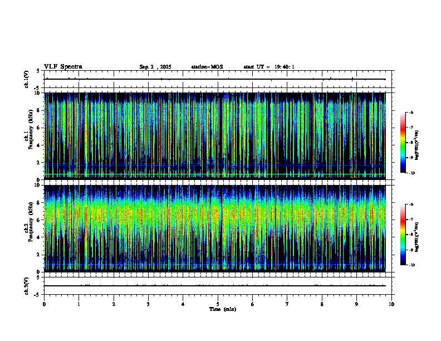
Task: Click the "-6" label on ch.1 color scale
Action: 411,112
